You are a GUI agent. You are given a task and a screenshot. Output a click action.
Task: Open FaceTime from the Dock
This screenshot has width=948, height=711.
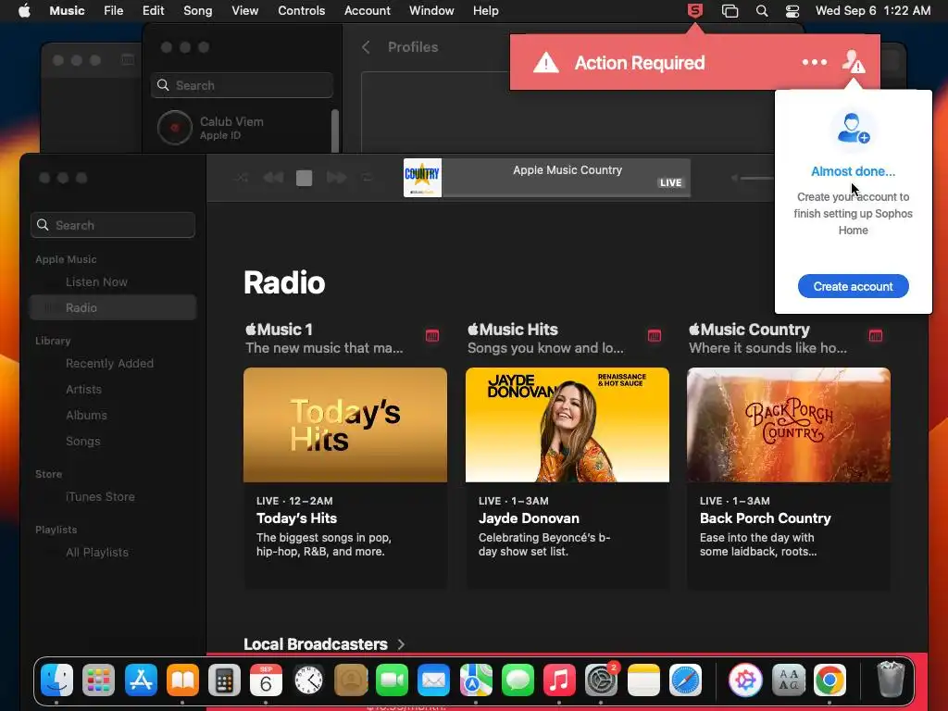click(392, 680)
